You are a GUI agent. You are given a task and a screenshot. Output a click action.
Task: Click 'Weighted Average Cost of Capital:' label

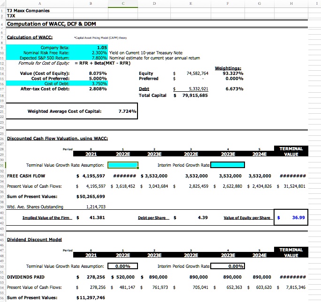click(64, 111)
